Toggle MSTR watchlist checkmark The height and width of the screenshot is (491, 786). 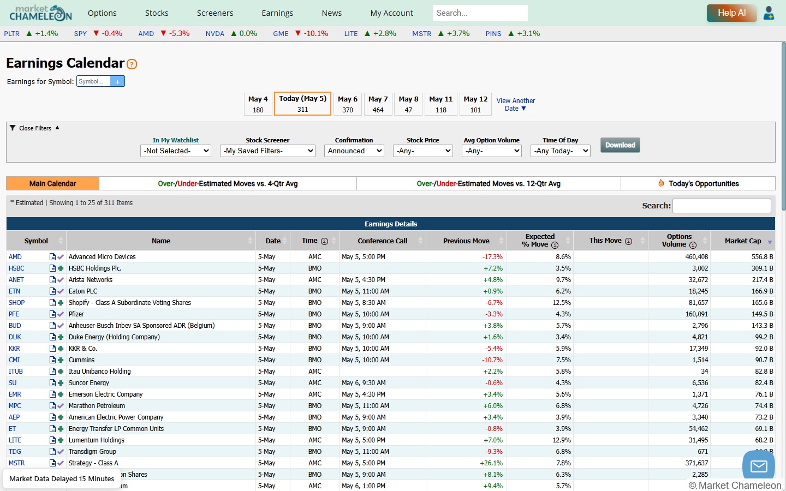[61, 463]
